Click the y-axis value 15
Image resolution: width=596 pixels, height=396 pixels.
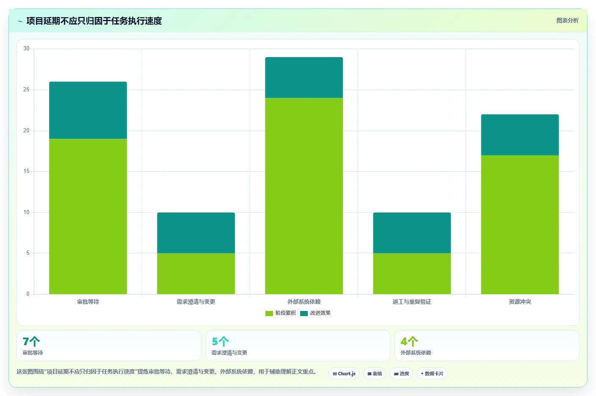click(x=26, y=171)
